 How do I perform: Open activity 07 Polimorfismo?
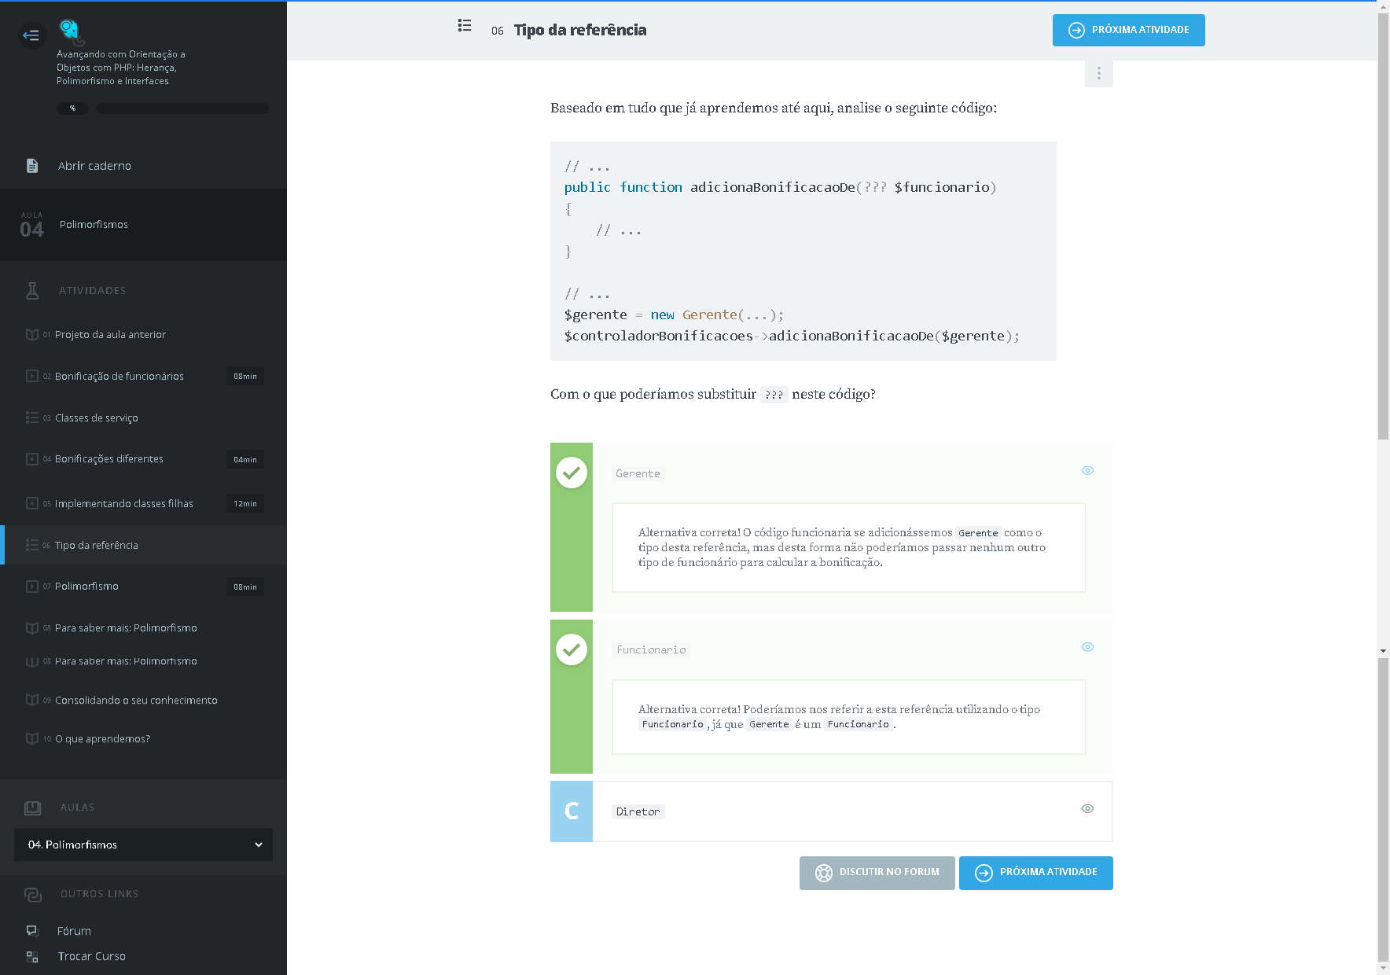[86, 587]
